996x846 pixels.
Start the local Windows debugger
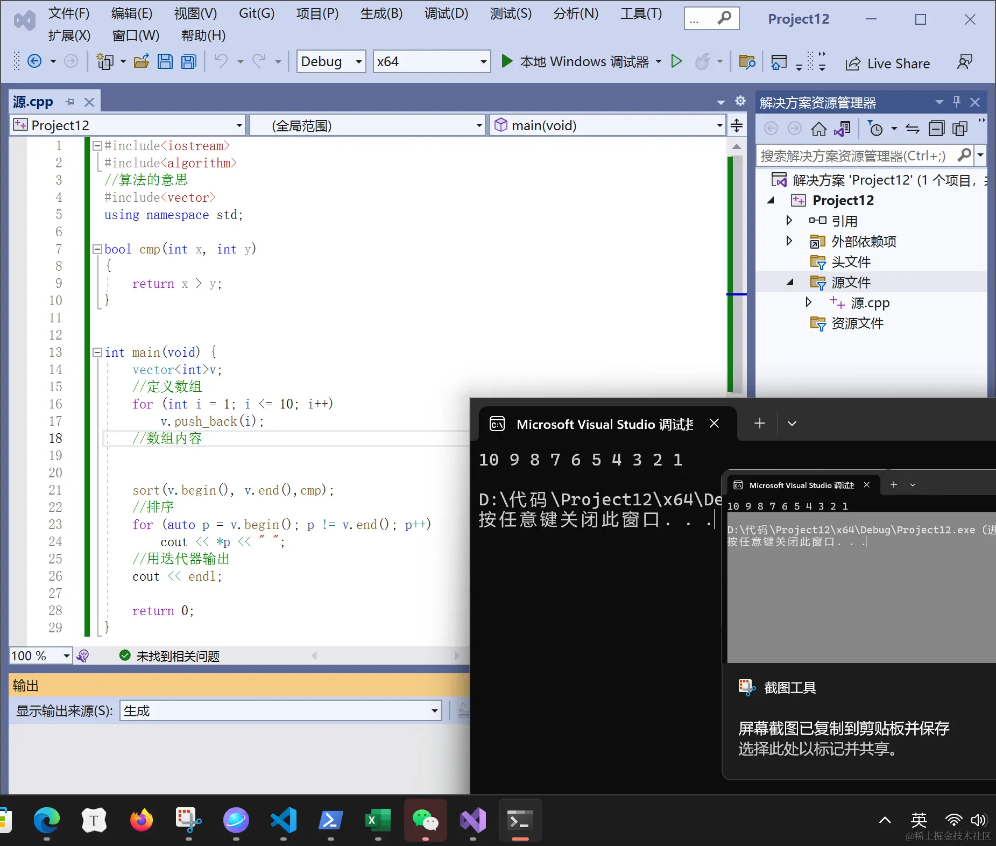506,61
